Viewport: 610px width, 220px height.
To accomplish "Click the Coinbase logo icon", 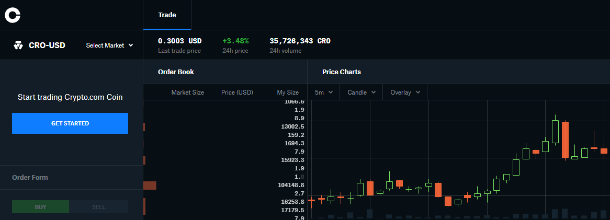I will [13, 15].
